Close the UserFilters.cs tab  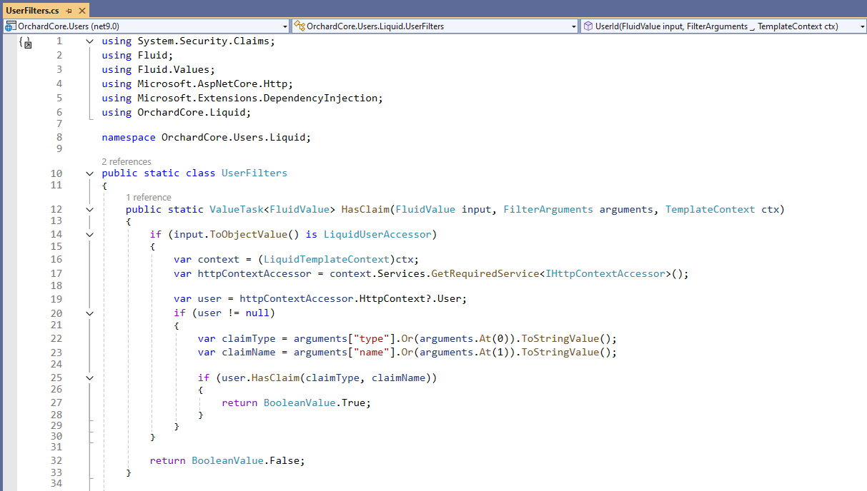click(x=81, y=11)
